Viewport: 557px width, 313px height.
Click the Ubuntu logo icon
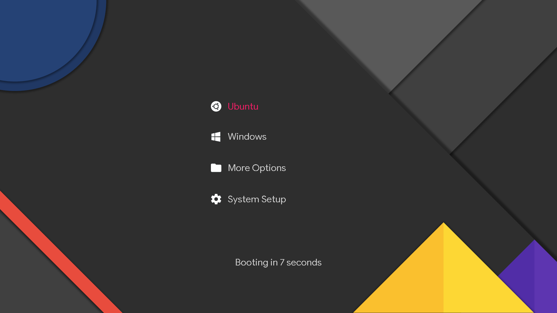pos(216,106)
